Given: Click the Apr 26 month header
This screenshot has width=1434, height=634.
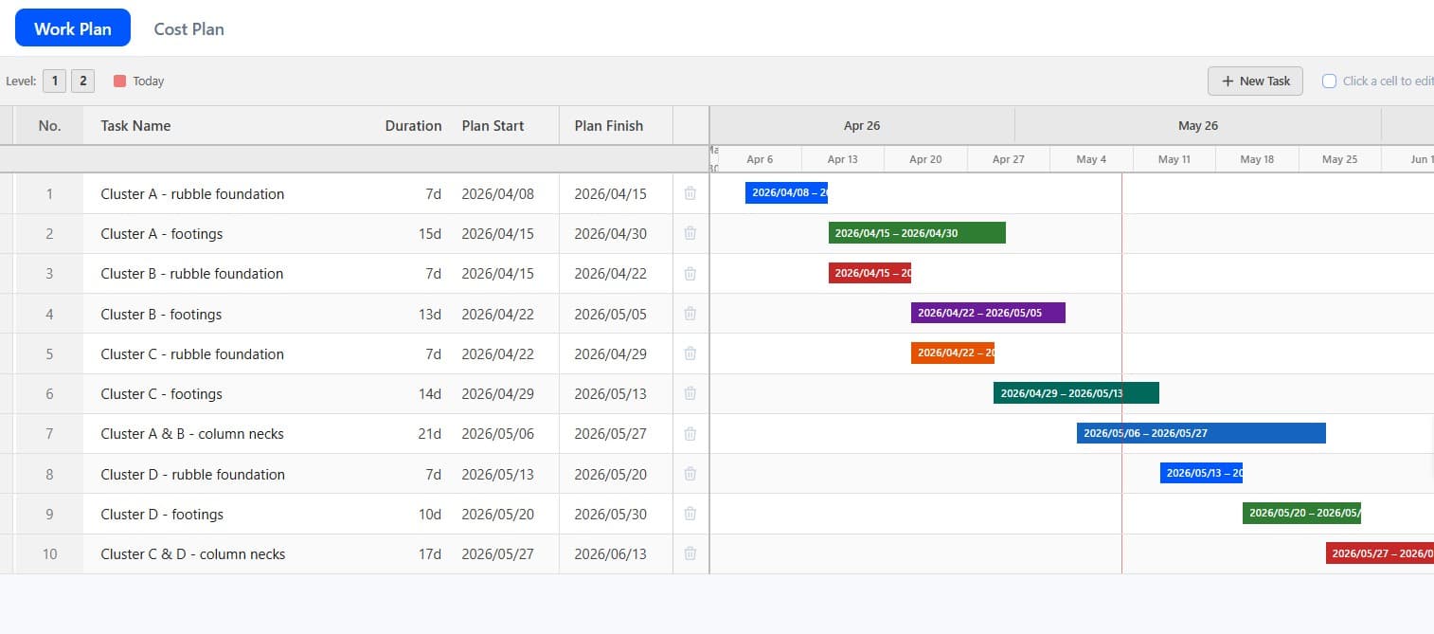Looking at the screenshot, I should [862, 125].
